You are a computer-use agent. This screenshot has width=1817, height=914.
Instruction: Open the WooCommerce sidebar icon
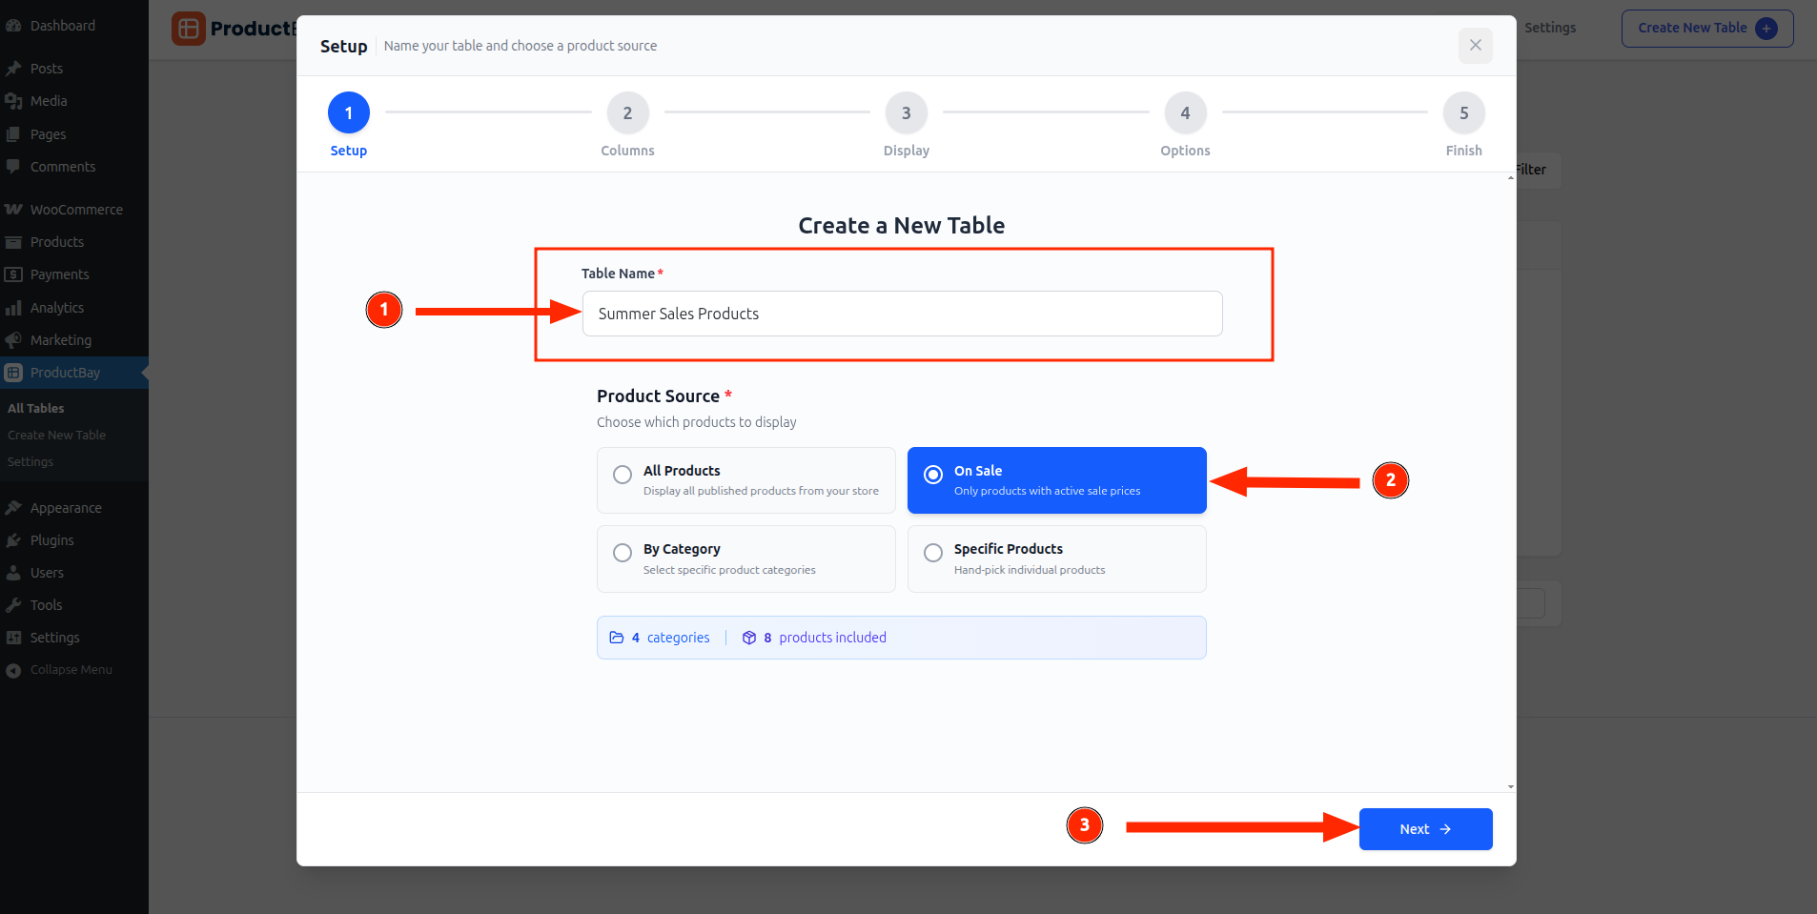(14, 209)
